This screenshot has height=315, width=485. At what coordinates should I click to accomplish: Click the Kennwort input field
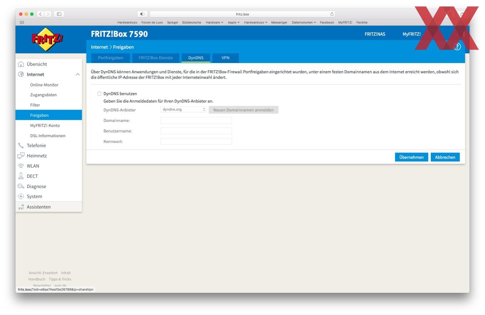(x=196, y=141)
